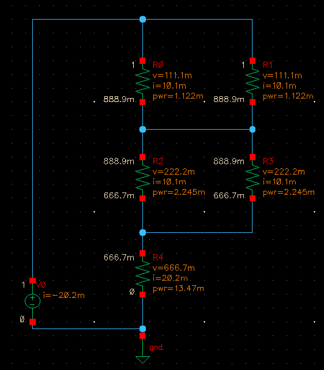324x370 pixels.
Task: Click the top wire junction above R0
Action: pos(142,19)
